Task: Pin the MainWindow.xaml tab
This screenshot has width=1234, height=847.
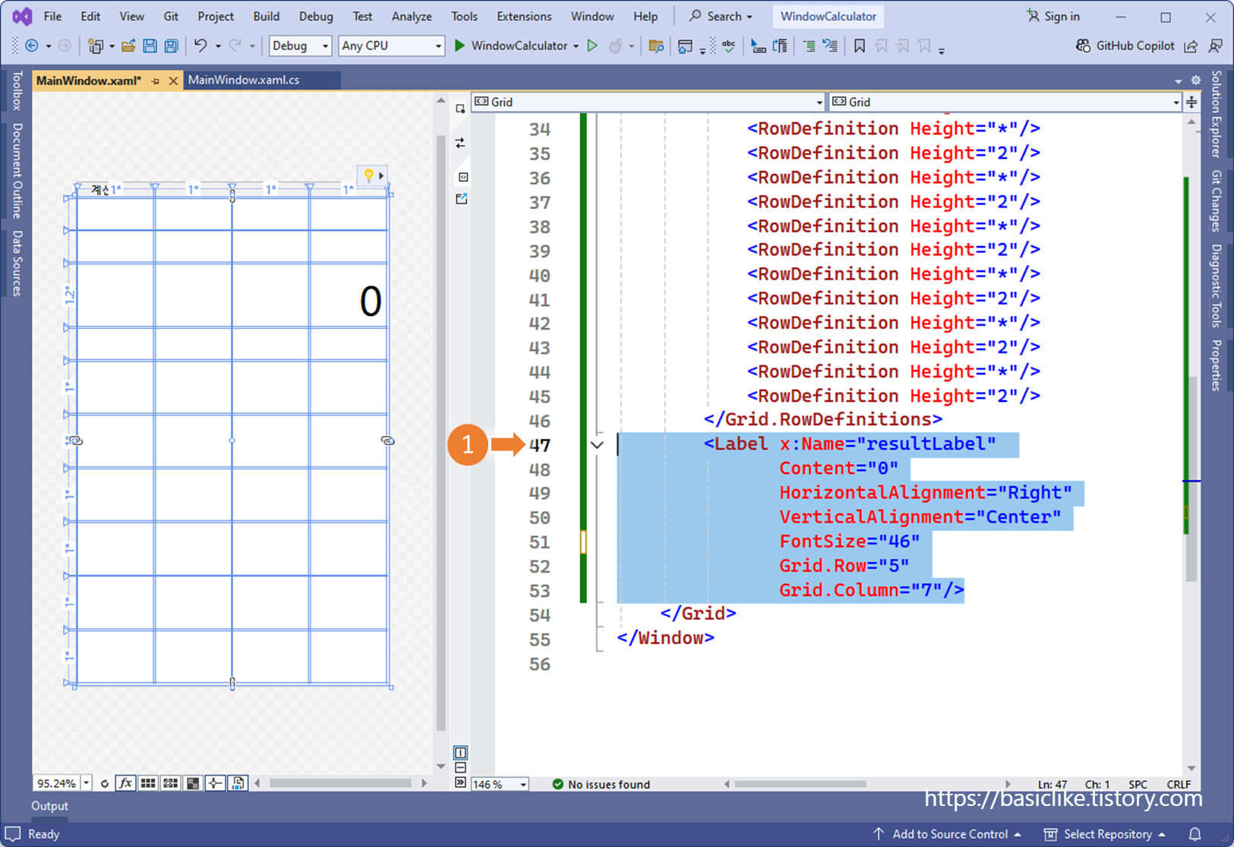Action: [x=156, y=81]
